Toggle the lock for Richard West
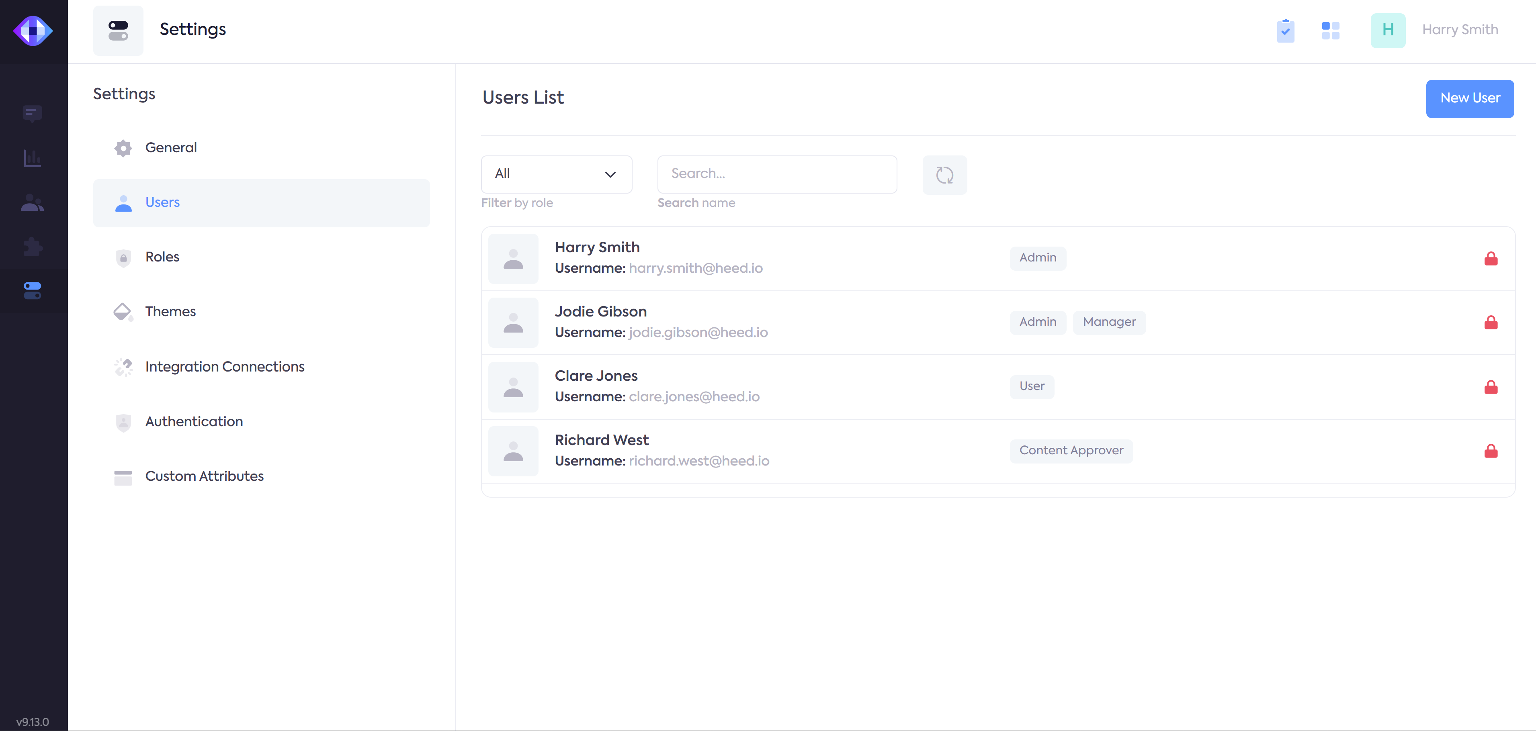The image size is (1536, 731). point(1491,451)
